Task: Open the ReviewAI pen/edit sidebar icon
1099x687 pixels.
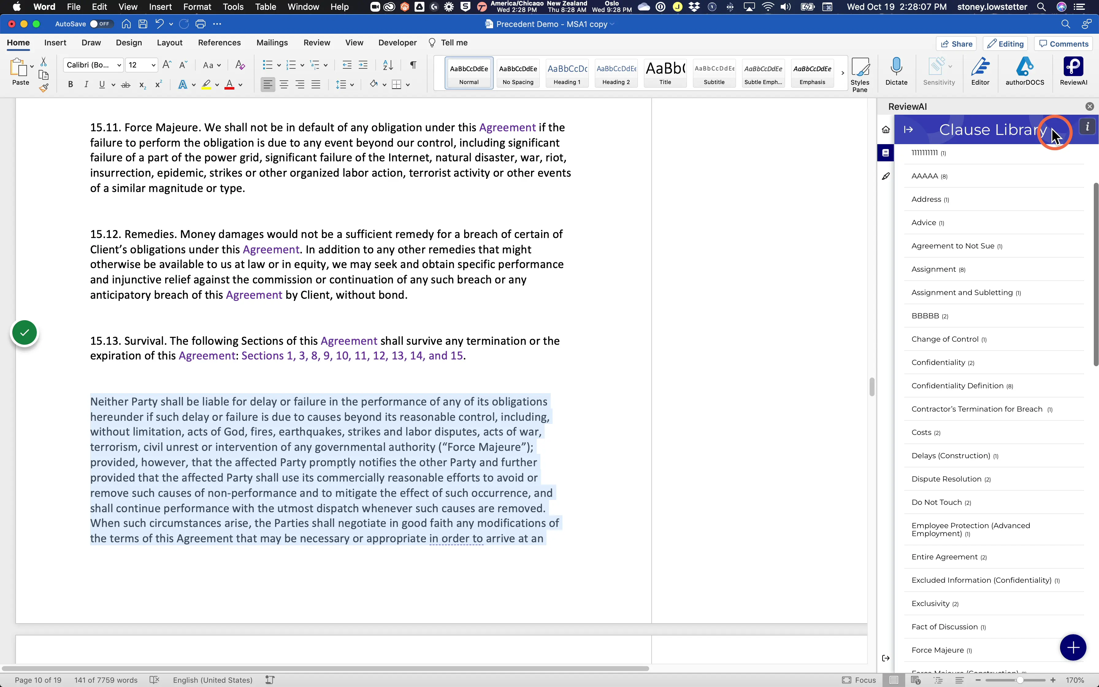Action: coord(886,176)
